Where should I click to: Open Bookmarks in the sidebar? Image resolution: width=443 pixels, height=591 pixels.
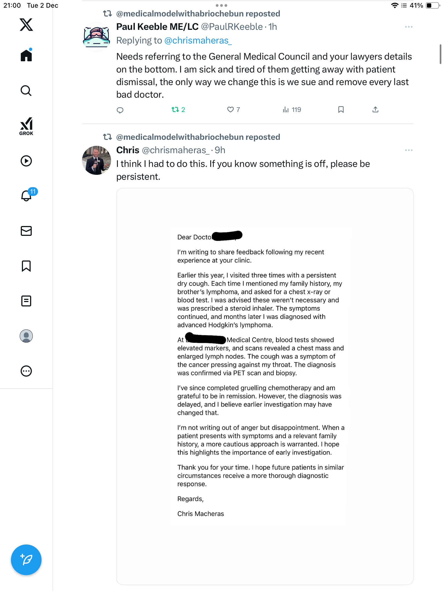point(26,266)
